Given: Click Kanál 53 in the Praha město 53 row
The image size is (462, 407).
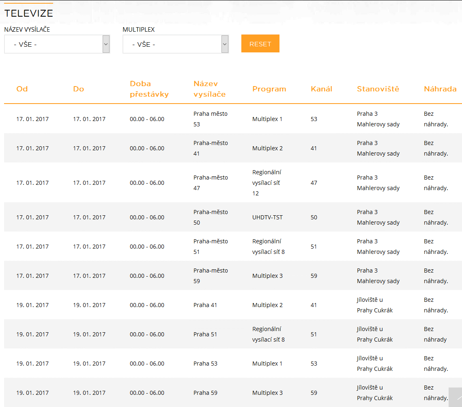Looking at the screenshot, I should 314,119.
